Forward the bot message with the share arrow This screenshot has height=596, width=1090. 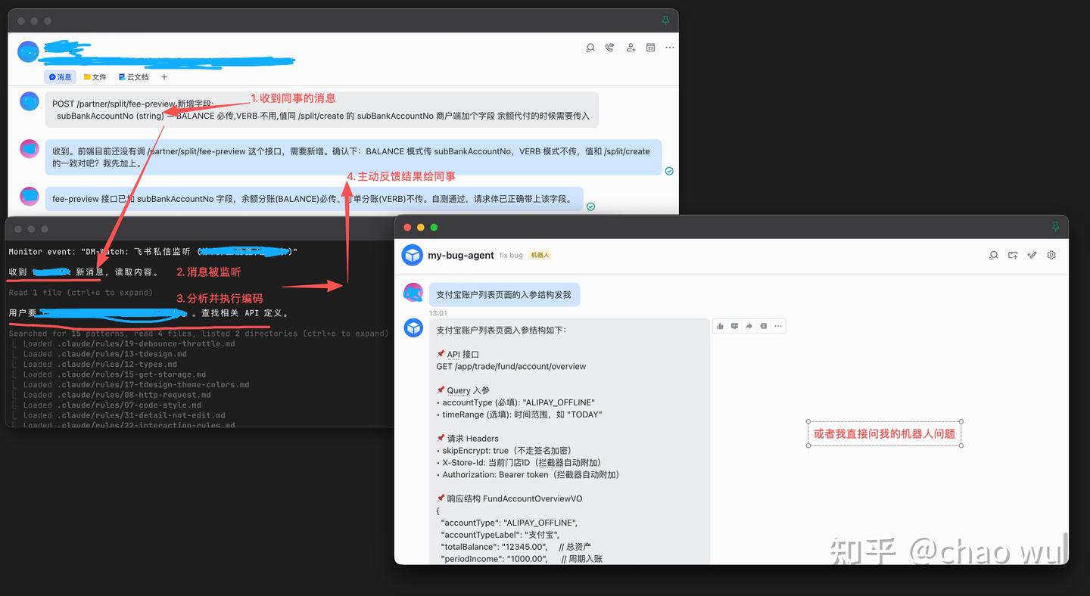(x=749, y=326)
